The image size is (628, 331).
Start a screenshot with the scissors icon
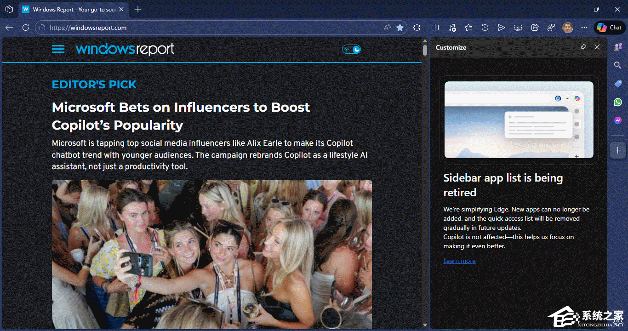pos(518,28)
